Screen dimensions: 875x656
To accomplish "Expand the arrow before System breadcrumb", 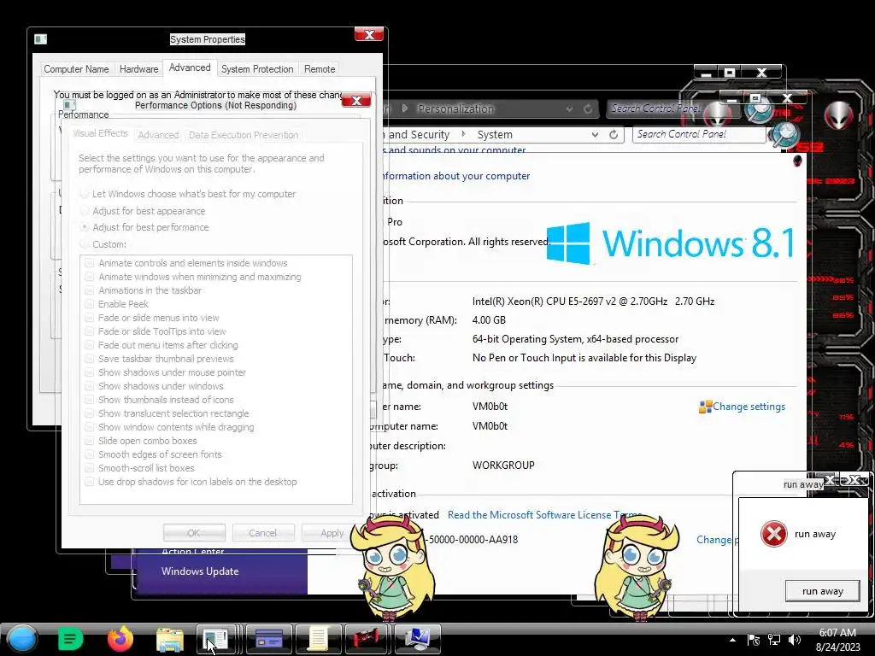I will 463,134.
